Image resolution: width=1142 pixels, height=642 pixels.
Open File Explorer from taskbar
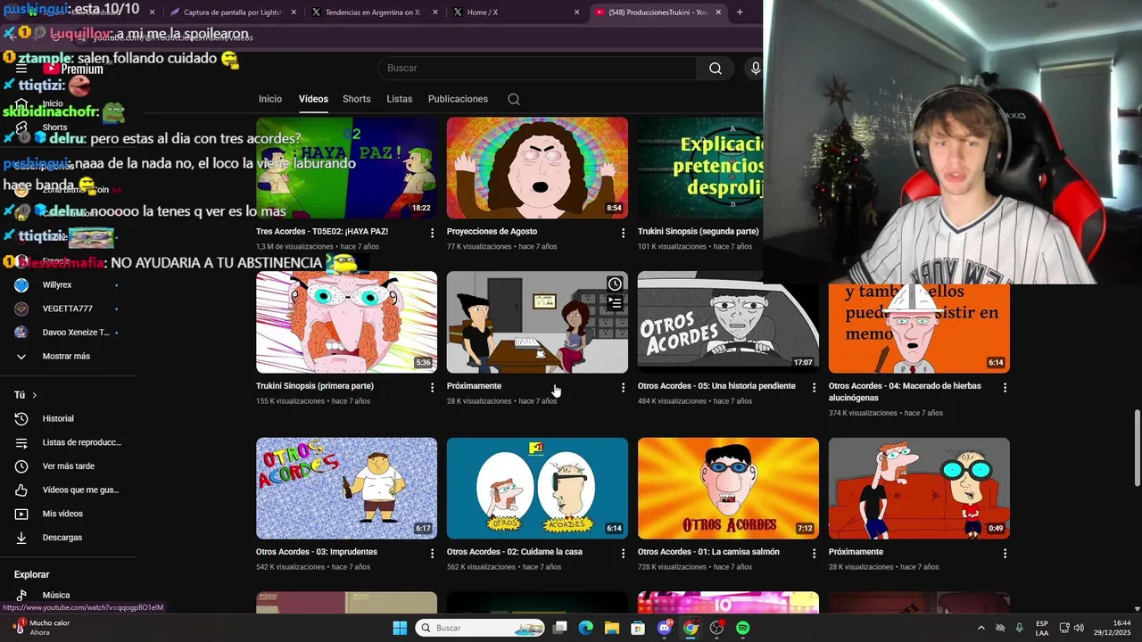(612, 628)
